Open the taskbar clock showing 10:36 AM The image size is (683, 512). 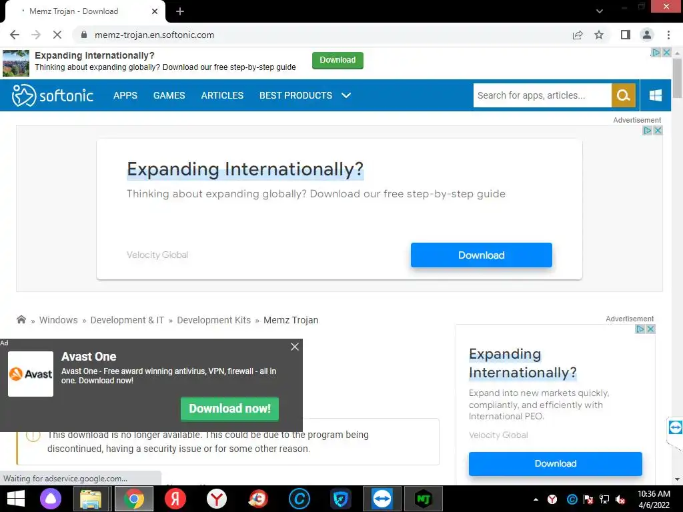pos(654,499)
